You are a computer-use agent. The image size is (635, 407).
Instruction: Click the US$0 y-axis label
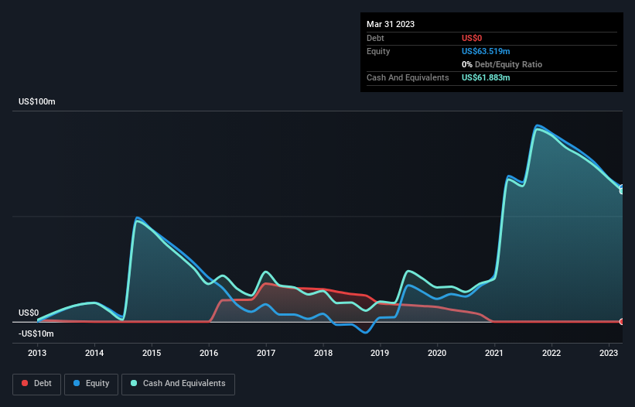(x=29, y=313)
